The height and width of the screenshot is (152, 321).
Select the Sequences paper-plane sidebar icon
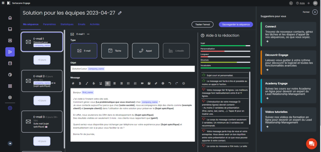pyautogui.click(x=10, y=52)
